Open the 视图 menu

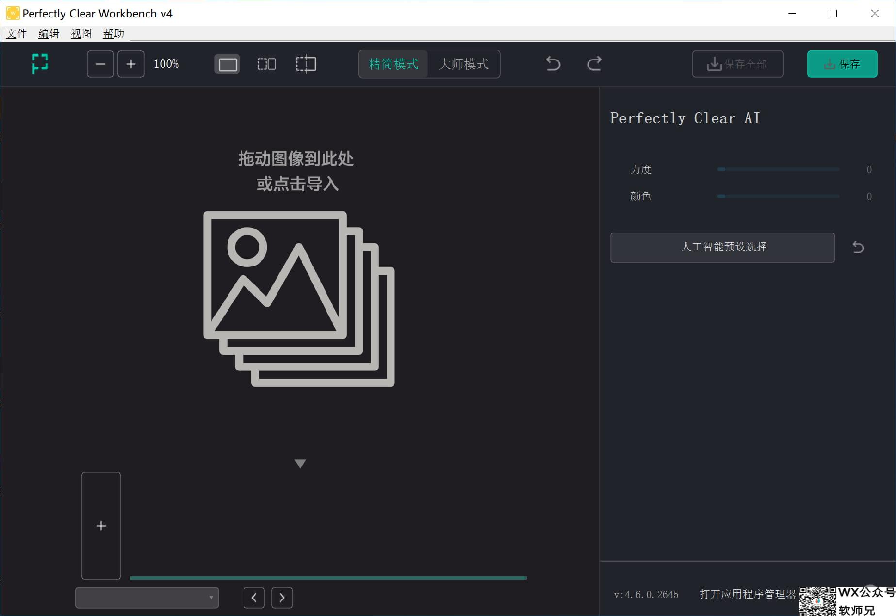(x=81, y=33)
